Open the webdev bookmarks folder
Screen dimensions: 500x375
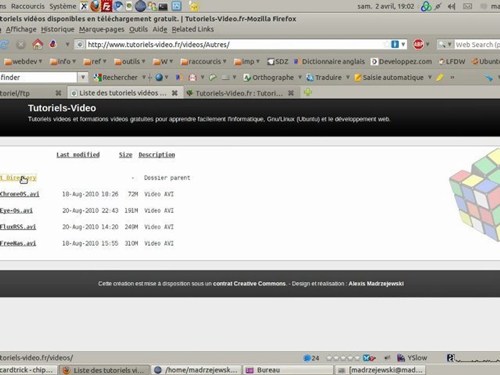[23, 61]
